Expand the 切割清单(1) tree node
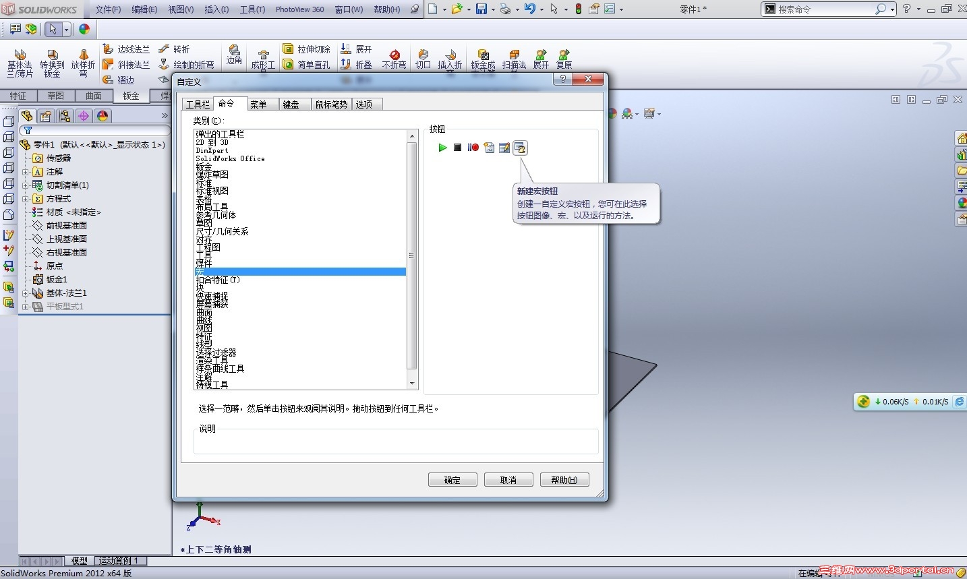Viewport: 967px width, 579px height. pos(25,185)
